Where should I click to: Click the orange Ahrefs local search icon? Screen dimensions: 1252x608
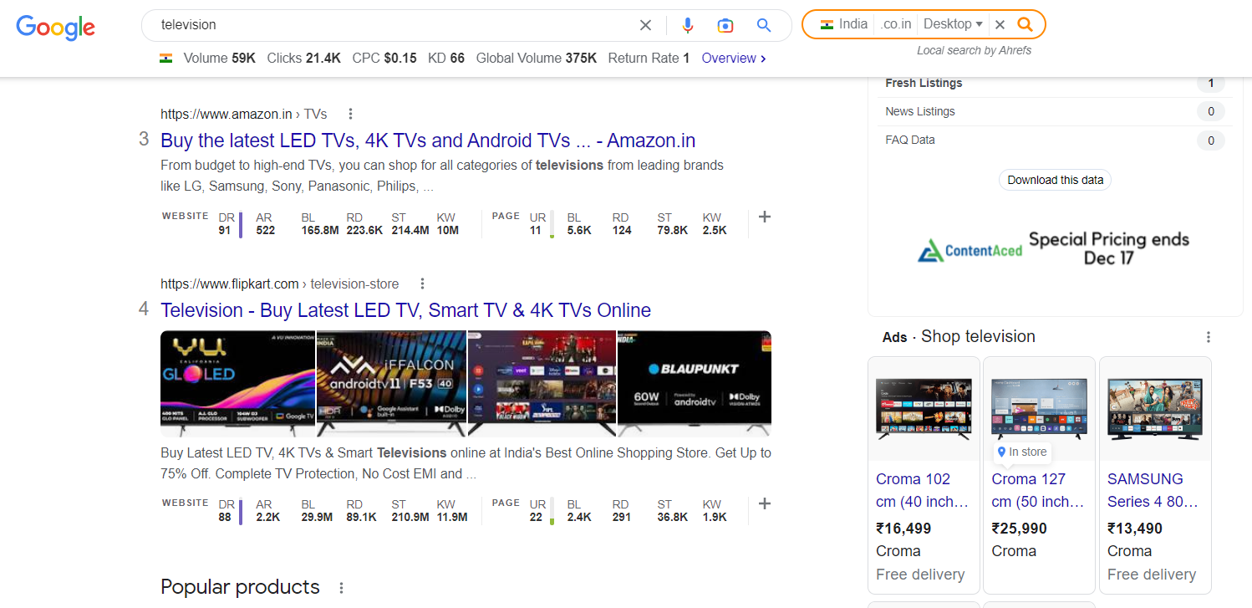[1025, 24]
